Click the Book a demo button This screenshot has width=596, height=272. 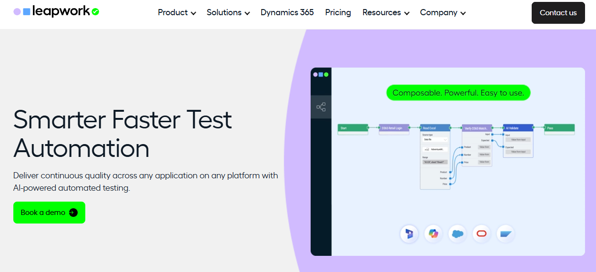coord(49,213)
